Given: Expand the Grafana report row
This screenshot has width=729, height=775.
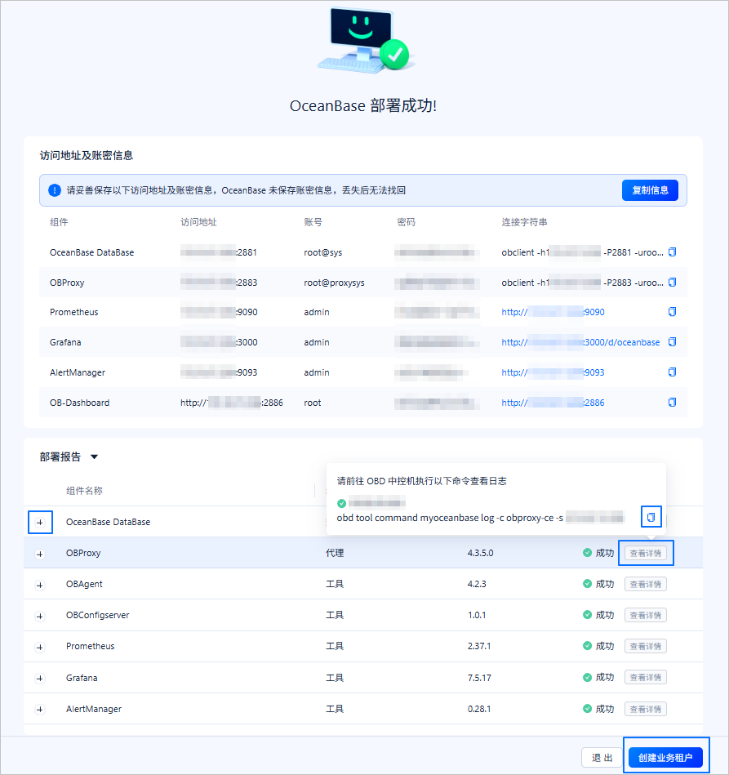Looking at the screenshot, I should (x=40, y=679).
